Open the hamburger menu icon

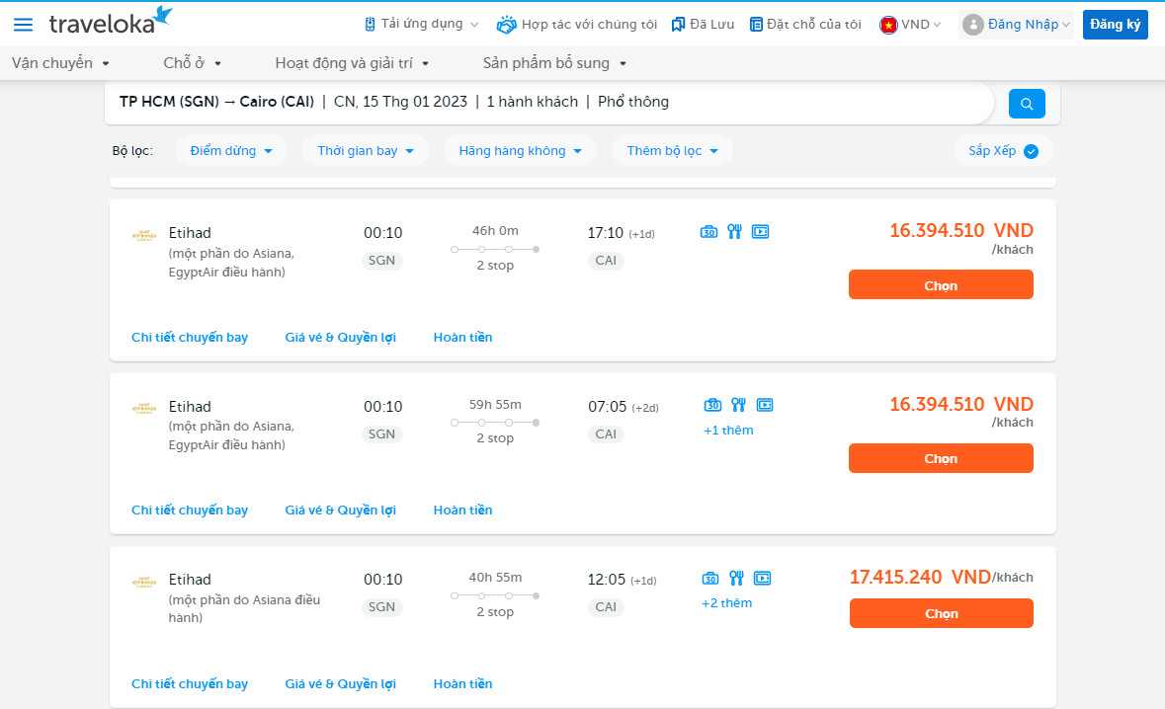tap(23, 25)
